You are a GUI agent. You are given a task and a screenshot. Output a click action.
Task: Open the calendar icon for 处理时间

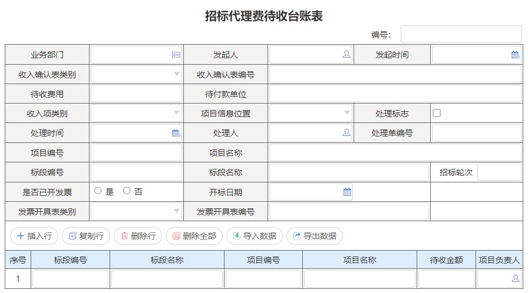point(176,133)
